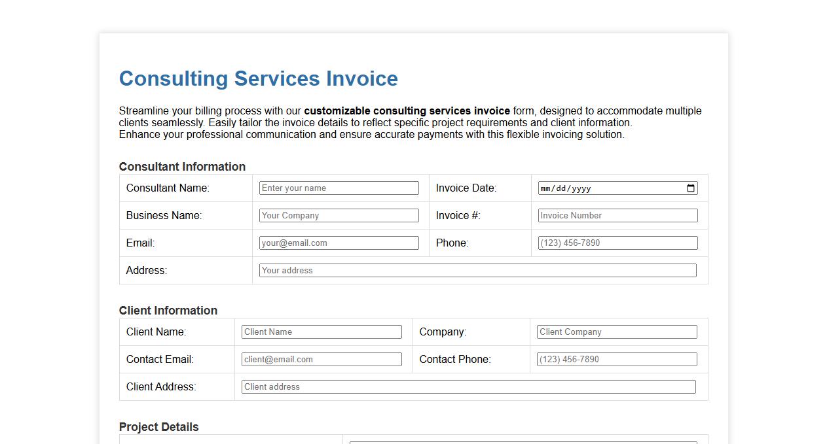Select the consultant Email input field
827x444 pixels.
[339, 243]
